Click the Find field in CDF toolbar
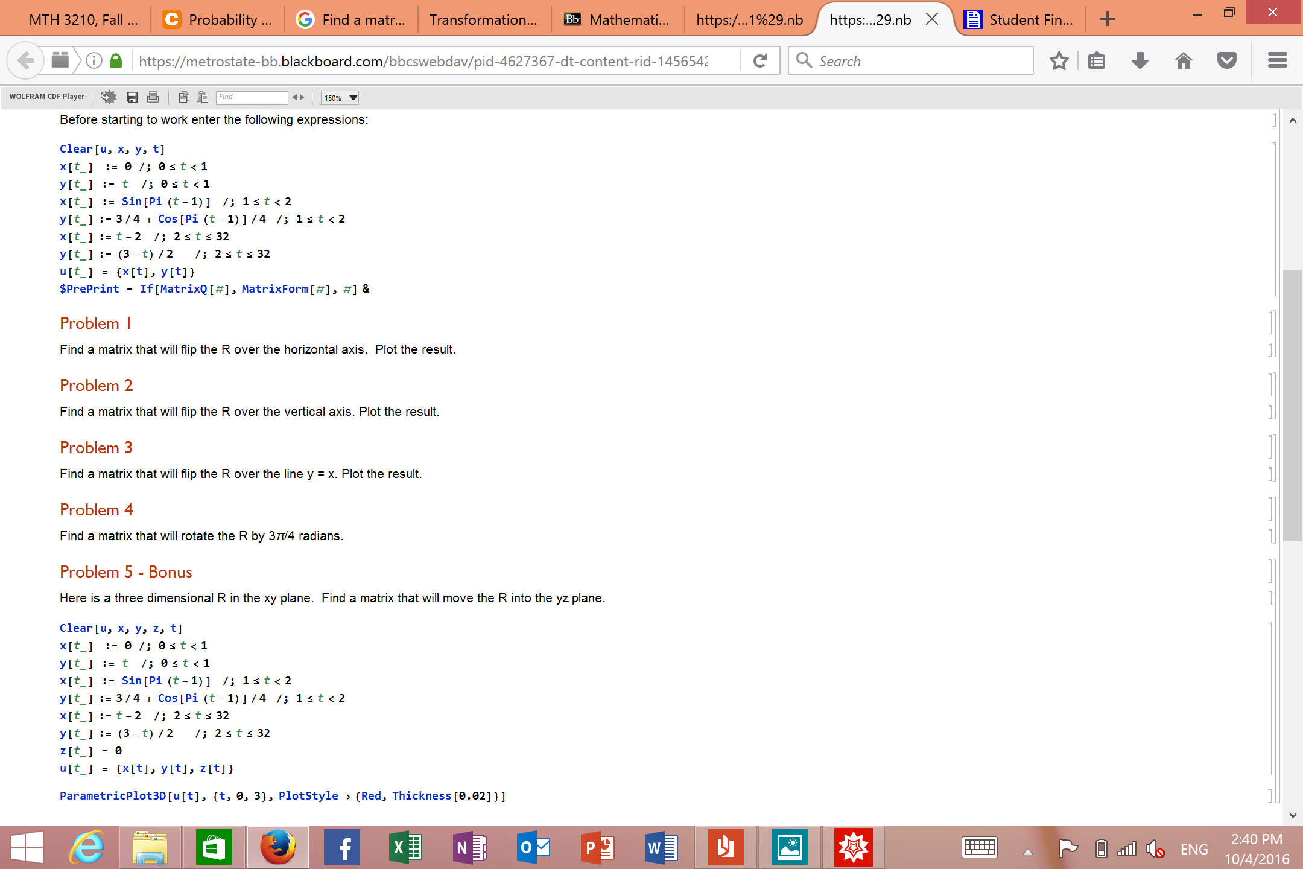Screen dimensions: 1303x869 point(252,97)
